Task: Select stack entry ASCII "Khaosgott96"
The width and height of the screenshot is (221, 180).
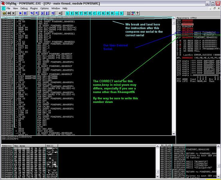Action: [x=188, y=168]
